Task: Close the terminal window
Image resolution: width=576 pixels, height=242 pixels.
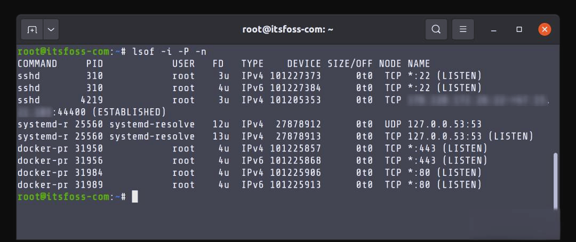Action: coord(545,29)
